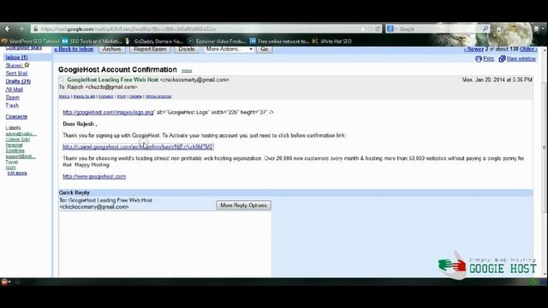This screenshot has height=308, width=548.
Task: Open Free online network tools bookmark
Action: [279, 41]
